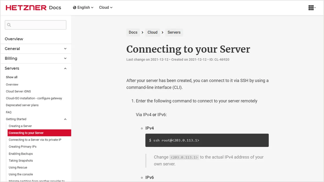The height and width of the screenshot is (182, 324).
Task: Open Creating Primary IPs page
Action: [x=23, y=147]
